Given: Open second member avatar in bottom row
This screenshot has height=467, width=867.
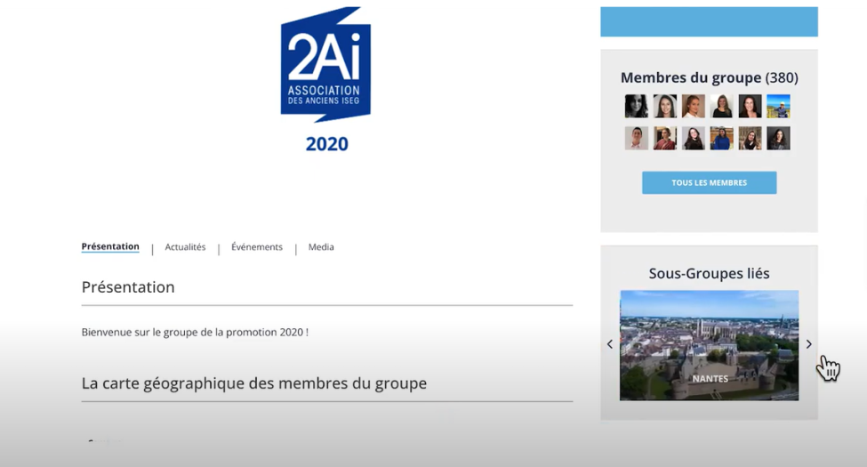Looking at the screenshot, I should pos(664,139).
